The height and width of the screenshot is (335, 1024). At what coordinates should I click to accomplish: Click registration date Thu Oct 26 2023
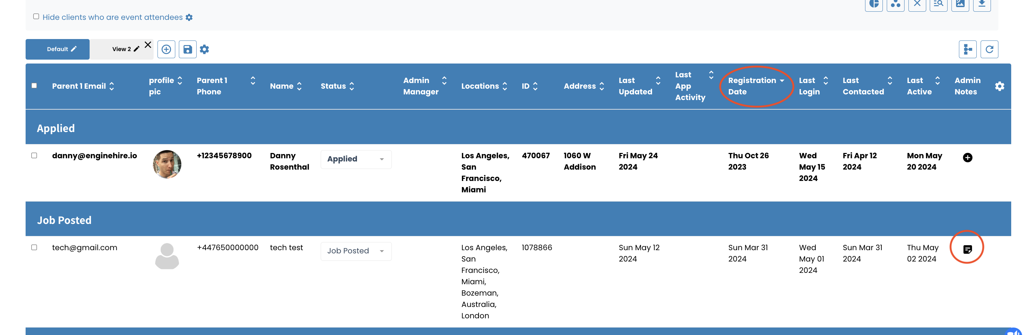pos(748,161)
